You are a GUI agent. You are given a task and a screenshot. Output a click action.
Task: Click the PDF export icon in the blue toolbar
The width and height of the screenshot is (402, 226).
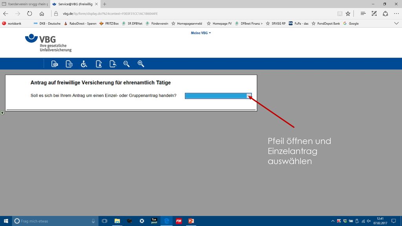55,64
